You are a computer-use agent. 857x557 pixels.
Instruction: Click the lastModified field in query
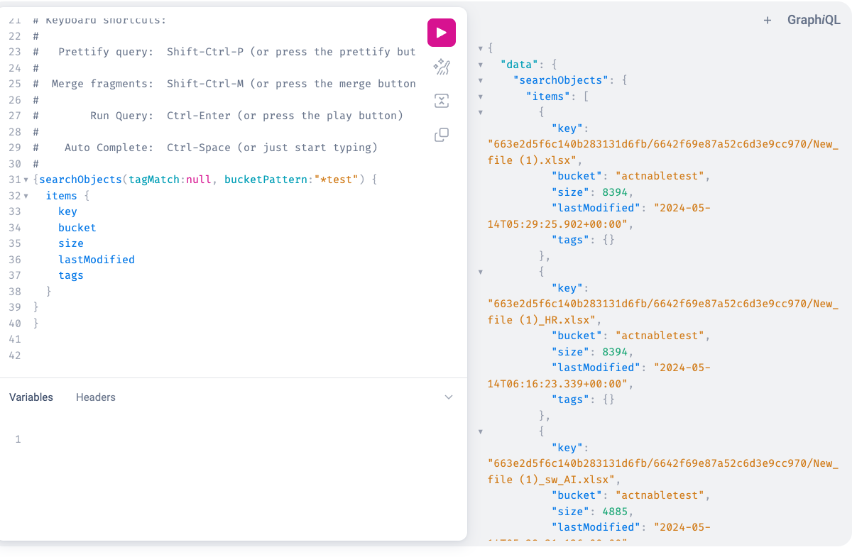tap(97, 260)
